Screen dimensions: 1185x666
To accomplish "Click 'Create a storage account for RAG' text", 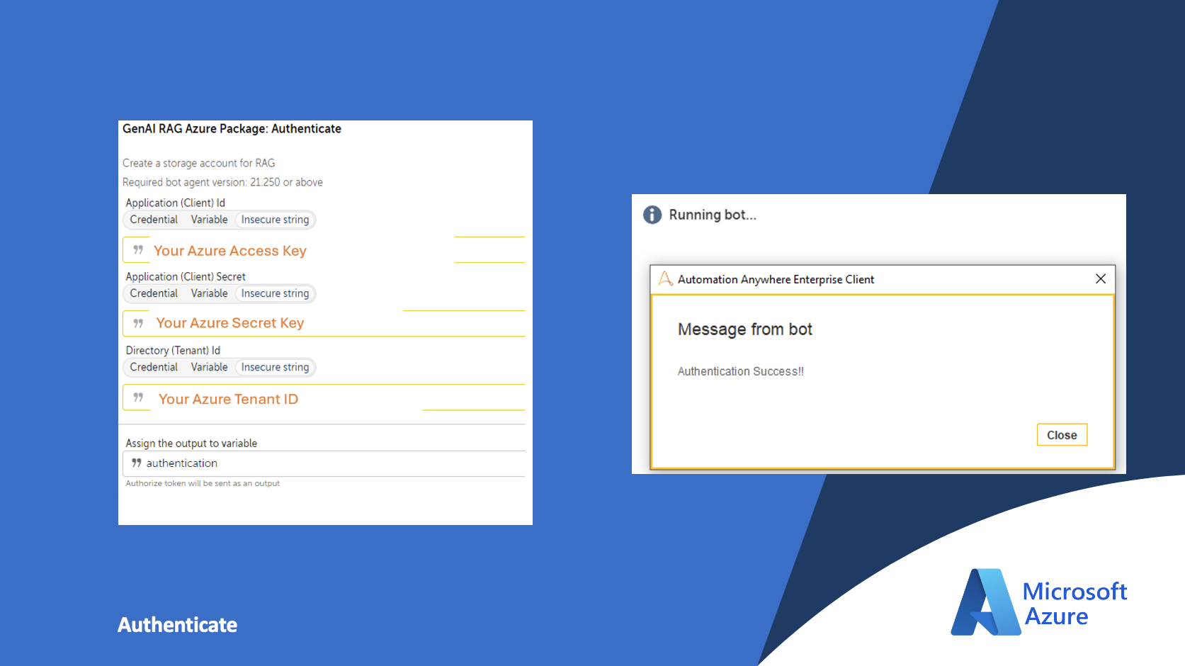I will click(x=198, y=163).
